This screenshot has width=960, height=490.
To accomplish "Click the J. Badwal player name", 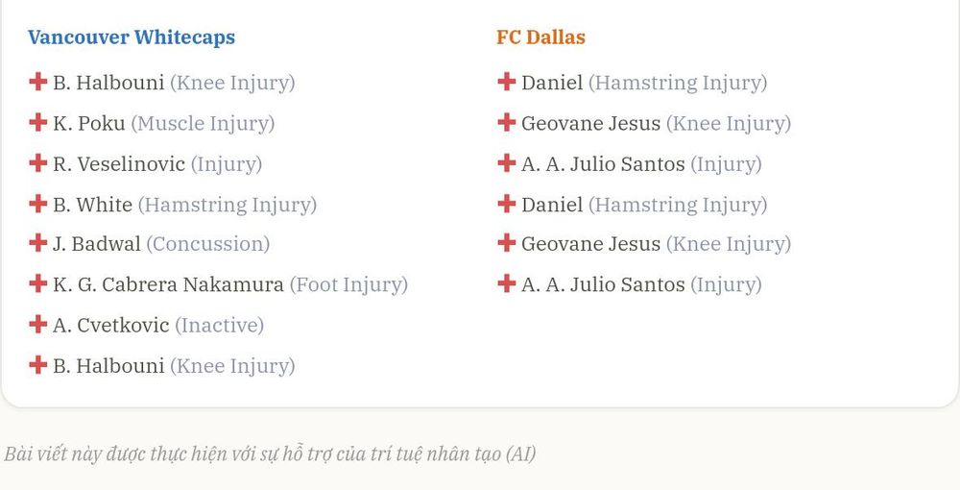I will pyautogui.click(x=97, y=244).
